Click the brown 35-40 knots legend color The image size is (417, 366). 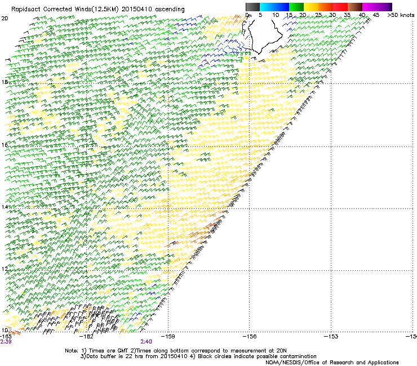point(355,7)
